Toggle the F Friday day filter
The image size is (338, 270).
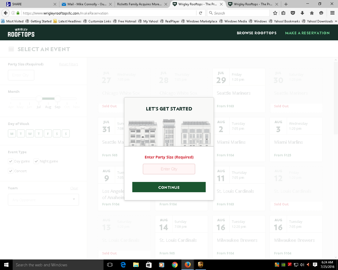click(x=48, y=134)
